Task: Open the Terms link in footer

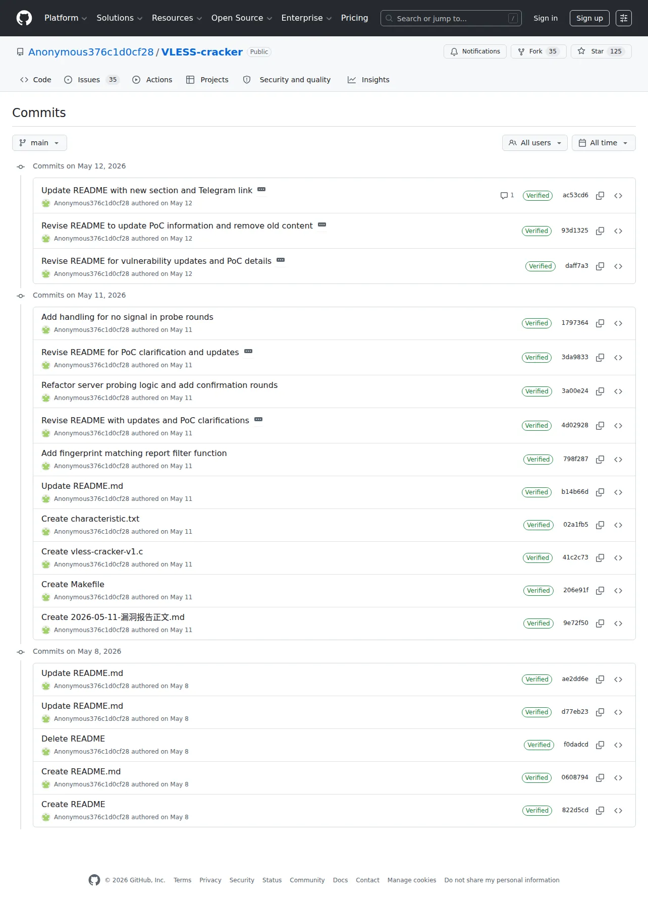Action: point(182,880)
